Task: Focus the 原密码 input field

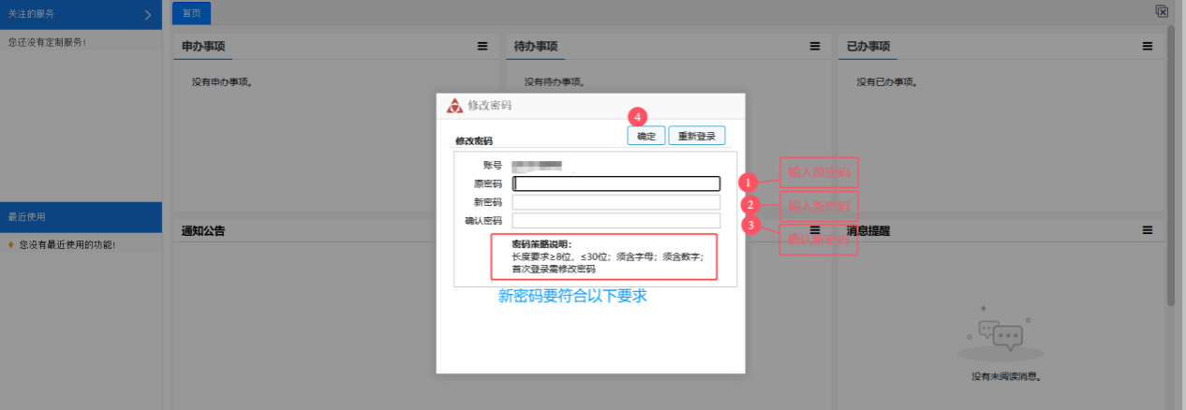Action: coord(615,183)
